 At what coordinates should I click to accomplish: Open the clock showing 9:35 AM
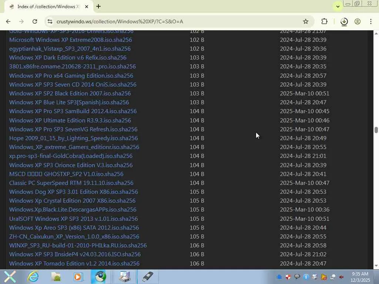(360, 277)
